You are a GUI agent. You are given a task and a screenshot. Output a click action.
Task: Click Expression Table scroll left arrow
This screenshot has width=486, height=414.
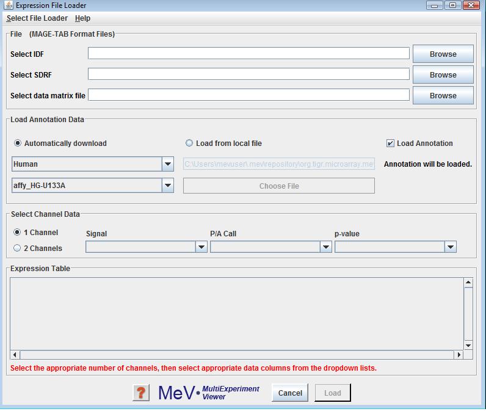(x=15, y=355)
